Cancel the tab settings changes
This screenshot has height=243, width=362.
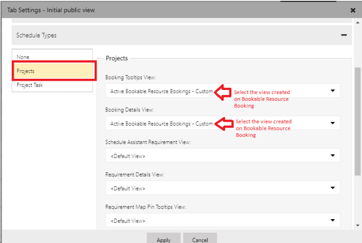(200, 239)
